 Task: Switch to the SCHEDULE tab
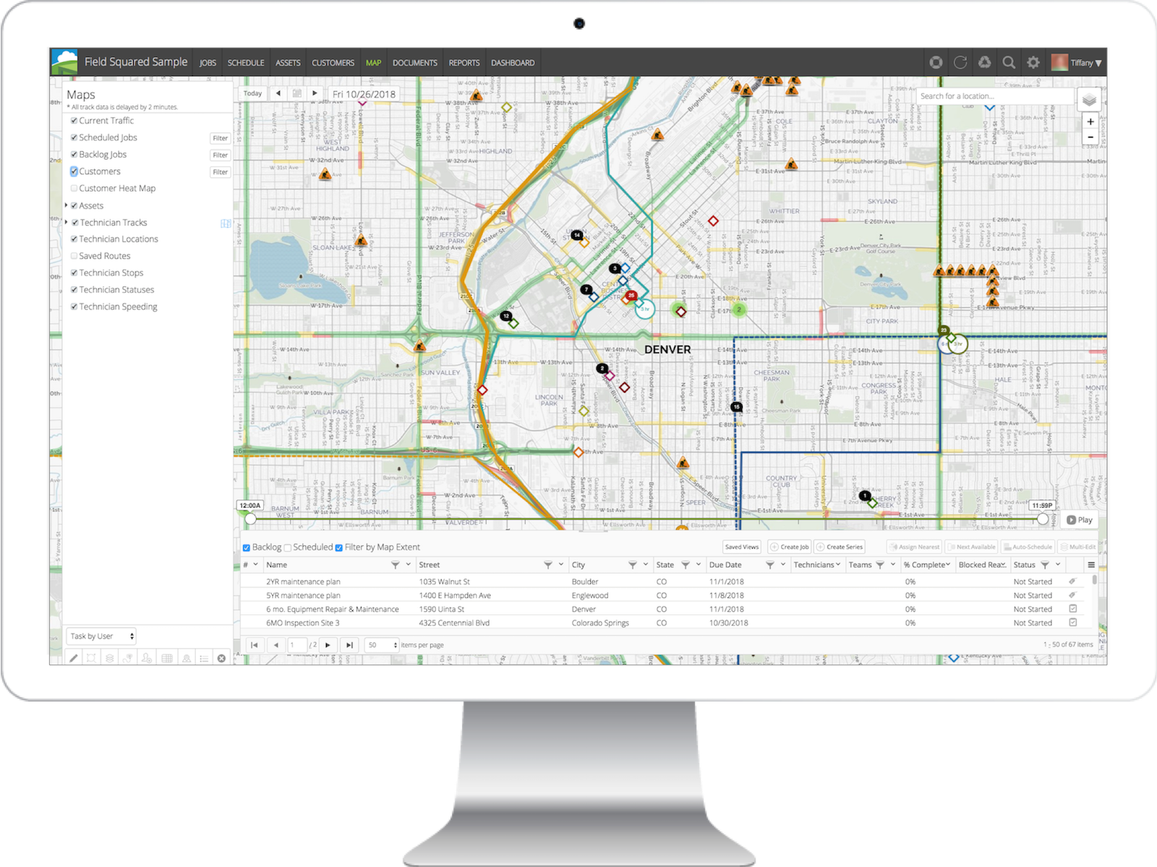point(247,63)
